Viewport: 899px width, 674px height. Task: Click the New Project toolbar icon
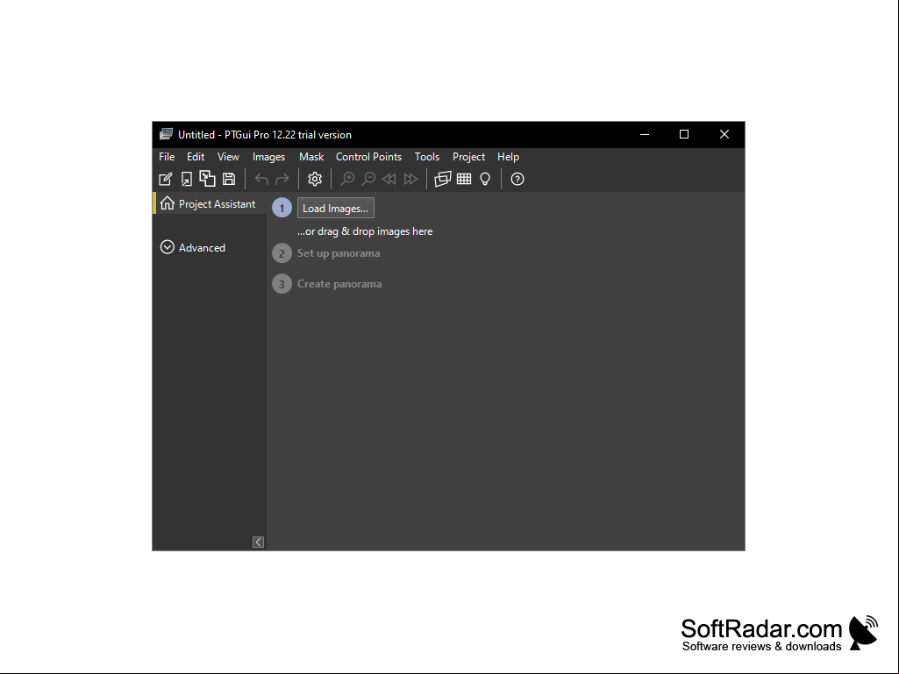pyautogui.click(x=165, y=180)
